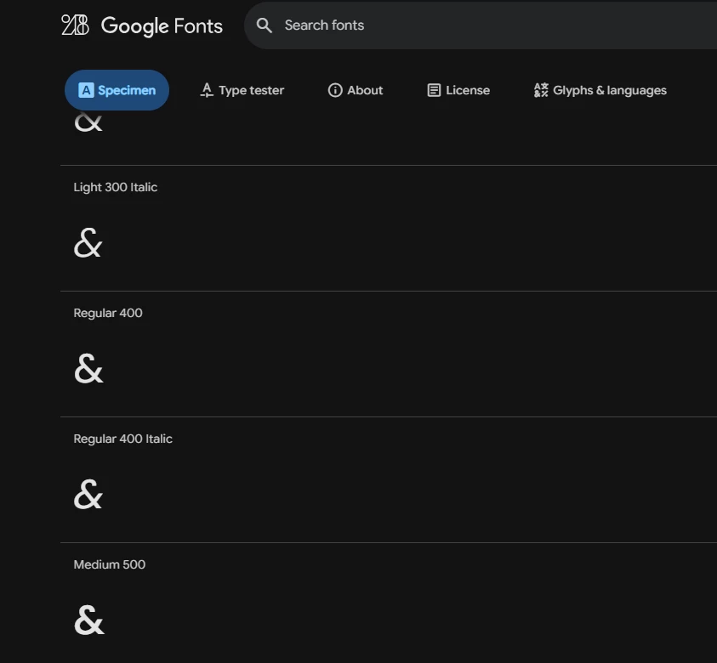The image size is (717, 663).
Task: Click the Type tester text-size icon
Action: click(x=207, y=90)
